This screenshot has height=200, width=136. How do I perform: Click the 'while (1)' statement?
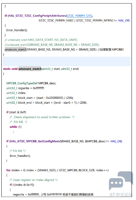pyautogui.click(x=15, y=127)
